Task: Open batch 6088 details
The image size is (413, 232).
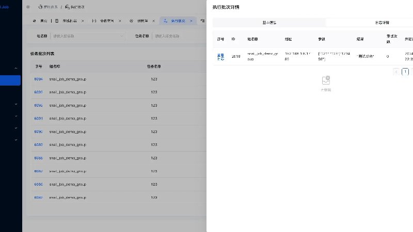Action: point(38,158)
